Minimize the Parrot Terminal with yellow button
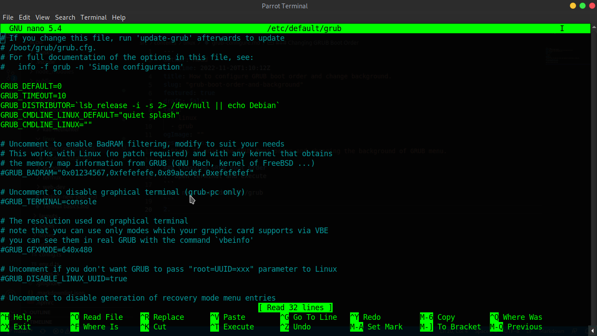 573,6
